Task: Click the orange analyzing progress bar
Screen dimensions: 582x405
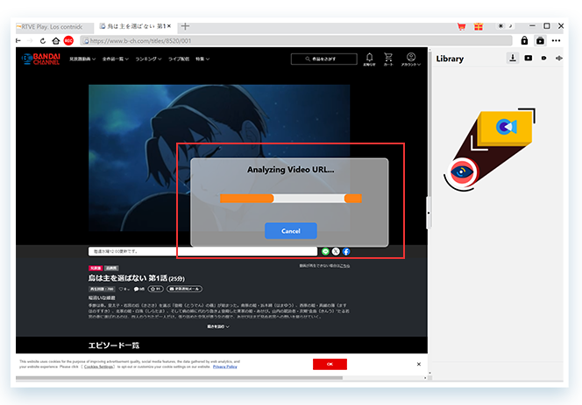Action: 291,199
